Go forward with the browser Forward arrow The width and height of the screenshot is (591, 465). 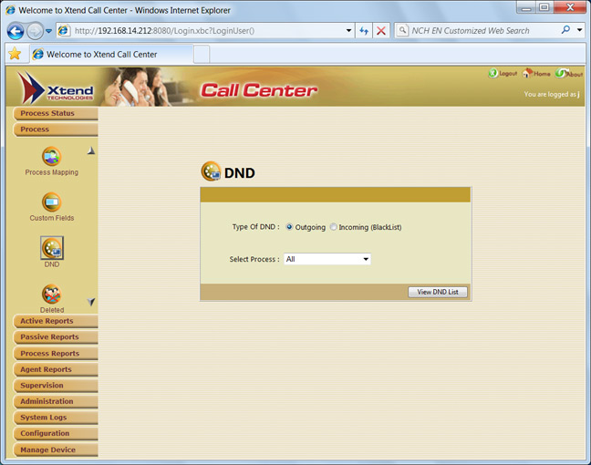click(35, 31)
